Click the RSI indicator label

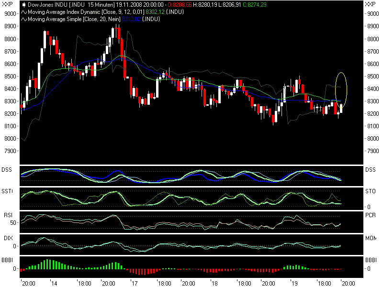pyautogui.click(x=8, y=215)
